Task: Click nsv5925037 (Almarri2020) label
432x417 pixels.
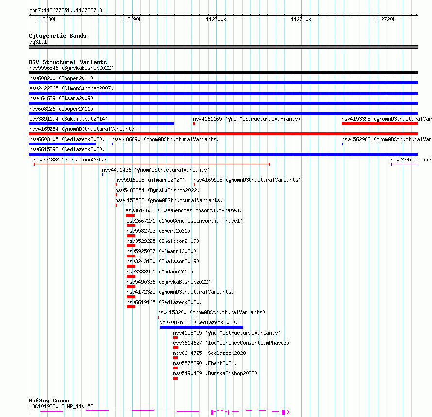Action: click(x=161, y=251)
